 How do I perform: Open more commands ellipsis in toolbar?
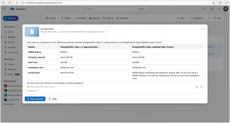132,18
